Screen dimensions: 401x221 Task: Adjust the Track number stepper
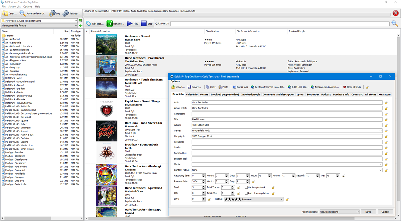204,187
